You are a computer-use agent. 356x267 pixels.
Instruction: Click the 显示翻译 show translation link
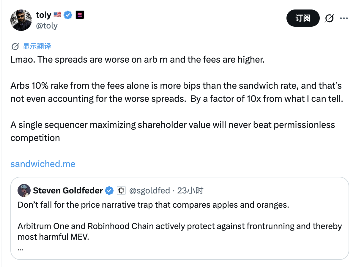pos(37,46)
